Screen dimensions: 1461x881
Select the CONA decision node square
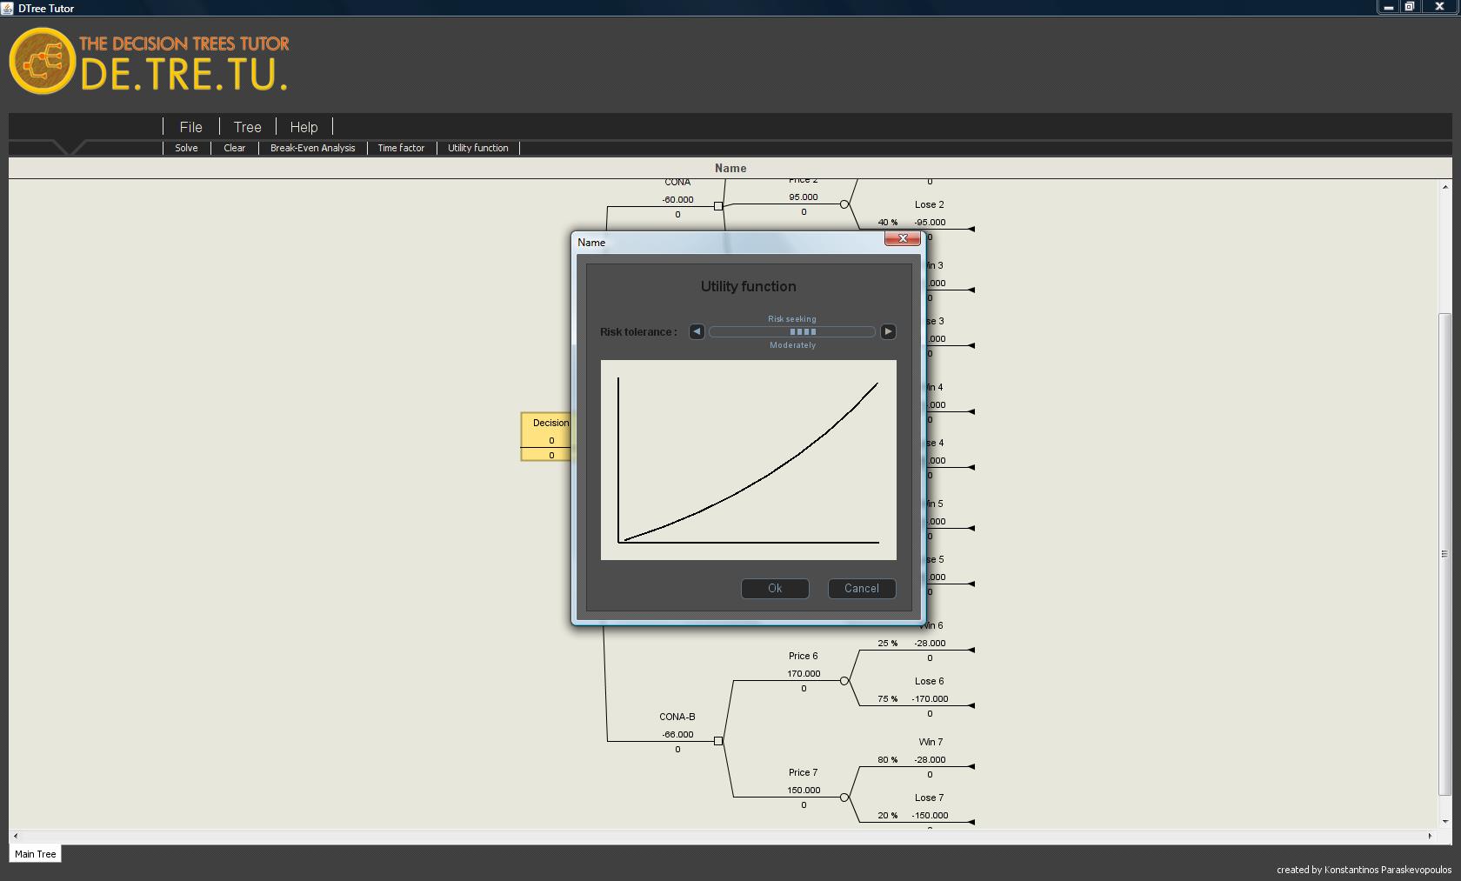coord(718,206)
